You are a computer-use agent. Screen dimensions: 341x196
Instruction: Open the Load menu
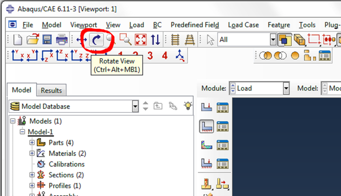(136, 25)
